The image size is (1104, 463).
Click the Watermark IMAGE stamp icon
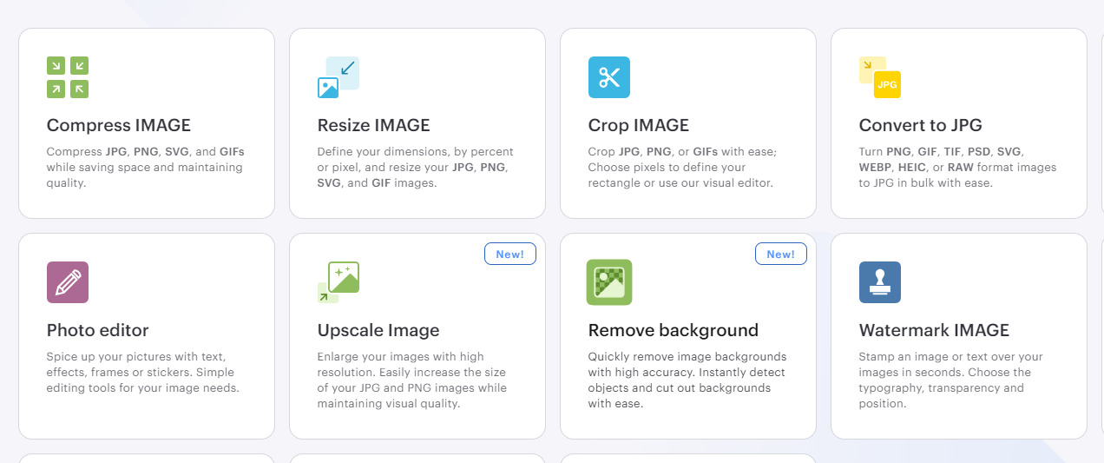click(x=880, y=282)
